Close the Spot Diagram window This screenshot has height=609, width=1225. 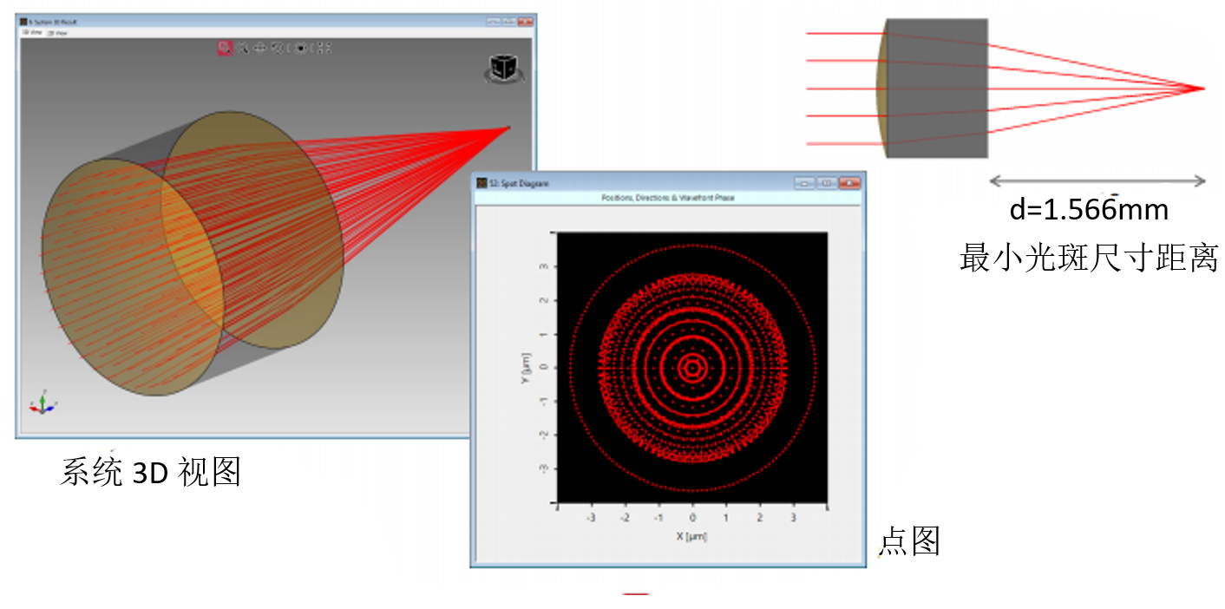(x=848, y=183)
